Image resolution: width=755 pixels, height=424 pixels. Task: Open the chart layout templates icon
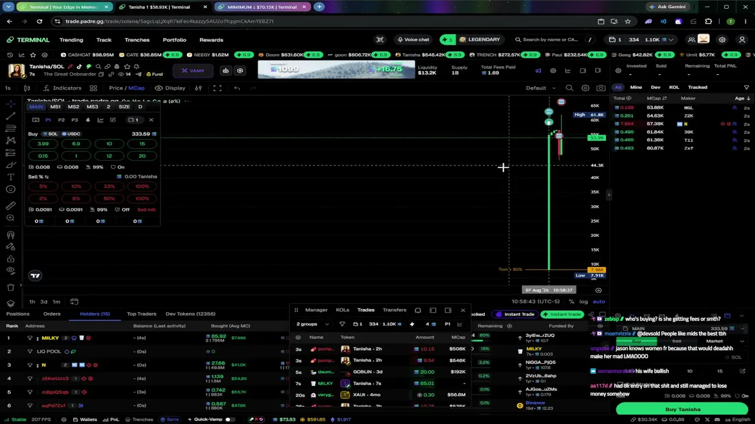point(93,88)
